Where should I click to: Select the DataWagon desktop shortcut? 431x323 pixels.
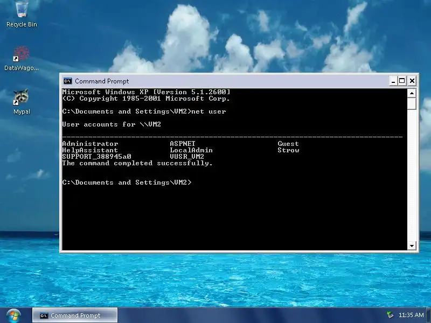22,59
